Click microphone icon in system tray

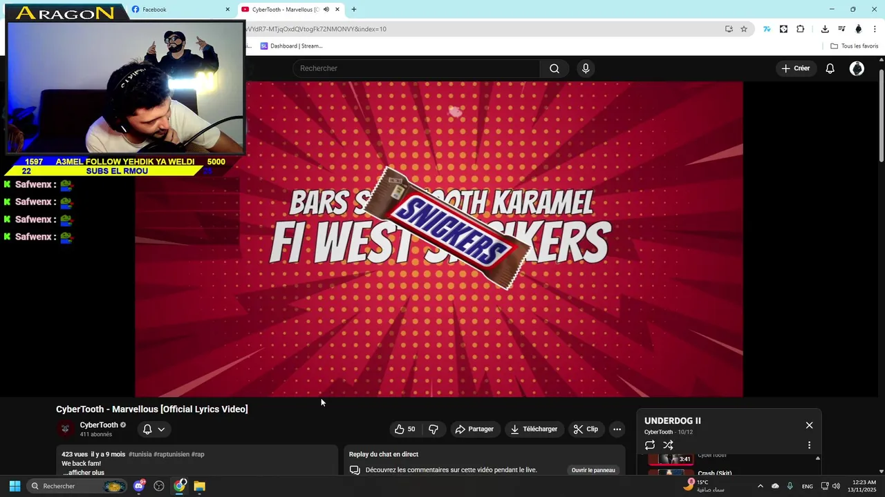(790, 486)
